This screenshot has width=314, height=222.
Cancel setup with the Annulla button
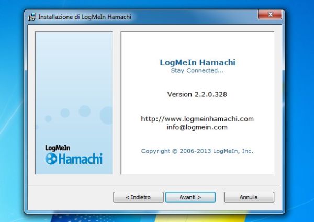pyautogui.click(x=249, y=197)
